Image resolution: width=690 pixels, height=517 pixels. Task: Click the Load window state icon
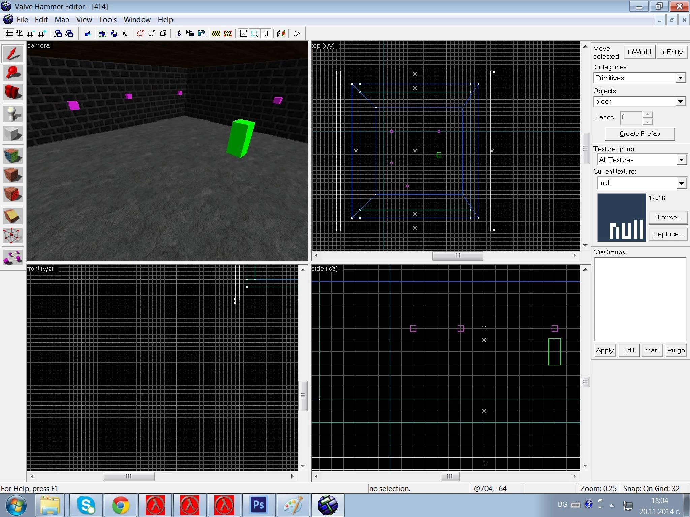coord(58,33)
